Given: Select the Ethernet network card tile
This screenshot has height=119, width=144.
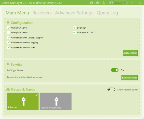Looking at the screenshot, I should 23,101.
